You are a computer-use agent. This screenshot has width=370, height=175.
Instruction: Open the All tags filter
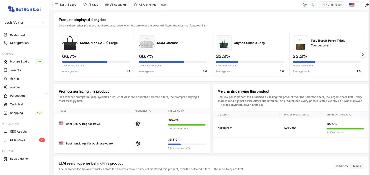pos(91,4)
